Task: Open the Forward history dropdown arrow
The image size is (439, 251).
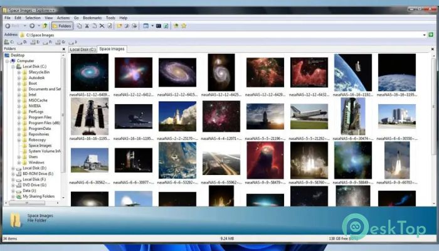Action: click(x=39, y=26)
